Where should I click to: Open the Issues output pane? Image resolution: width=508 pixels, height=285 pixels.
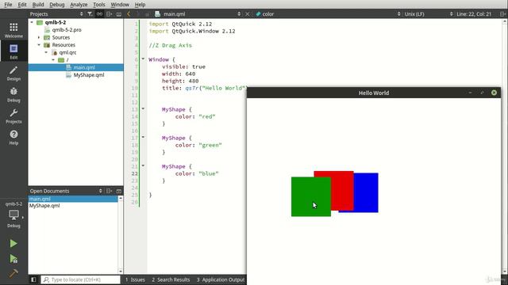[135, 279]
